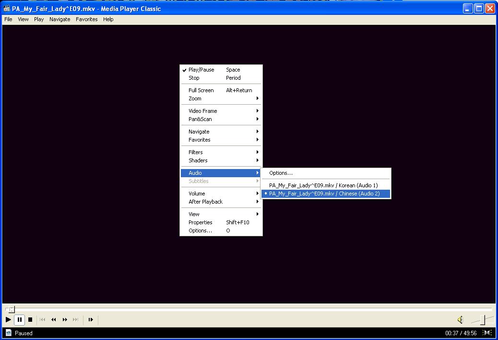Close the Media Player Classic window

(x=490, y=9)
